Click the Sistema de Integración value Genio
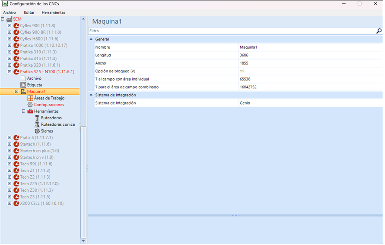Screen dimensions: 385x245 click(311, 103)
